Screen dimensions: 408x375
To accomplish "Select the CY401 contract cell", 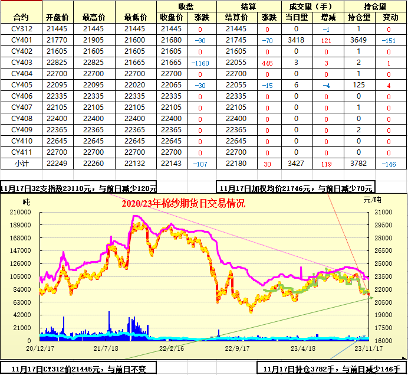I will (22, 40).
